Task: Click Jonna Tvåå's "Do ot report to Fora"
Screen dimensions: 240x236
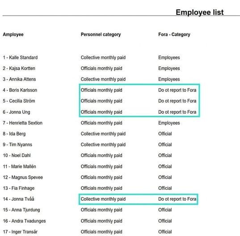Action: coord(177,199)
